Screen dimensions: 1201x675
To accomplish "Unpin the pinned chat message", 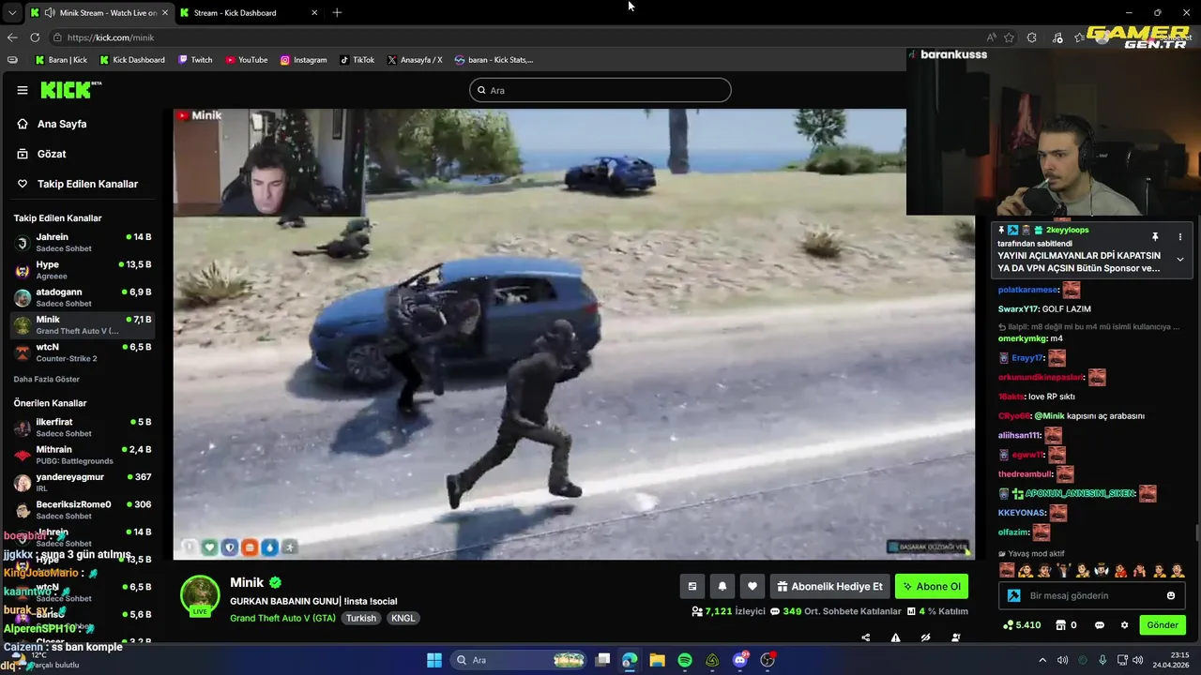I will pyautogui.click(x=1155, y=237).
